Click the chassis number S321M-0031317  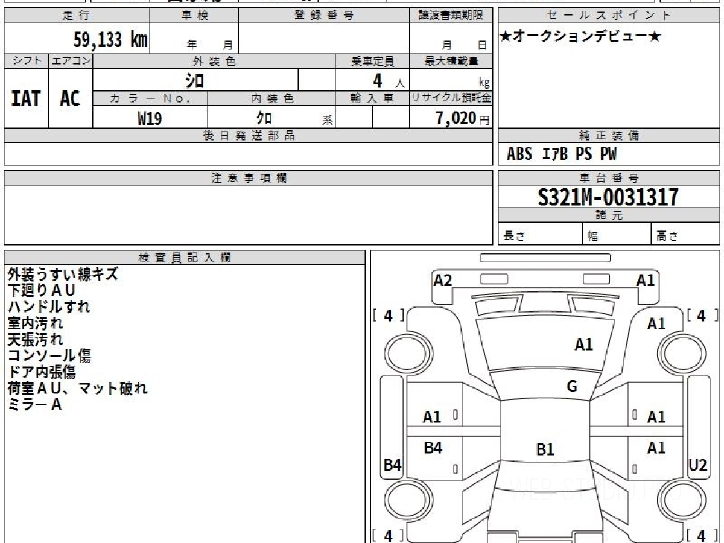[608, 197]
